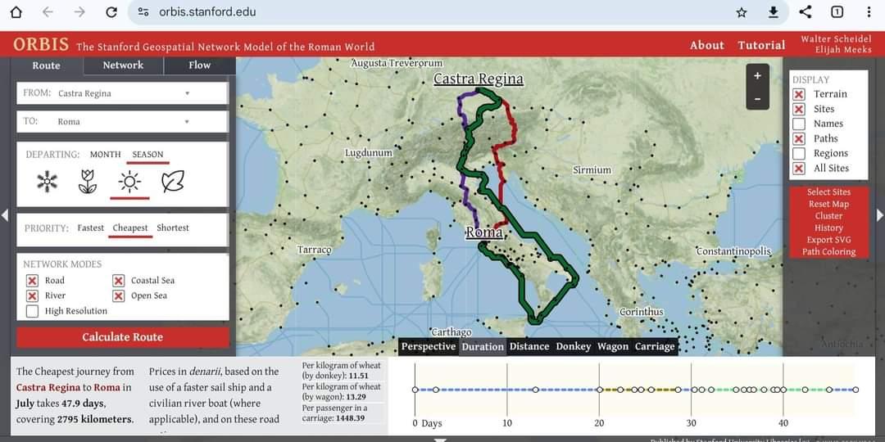This screenshot has width=885, height=442.
Task: Select the autumn leaf season icon
Action: point(173,182)
